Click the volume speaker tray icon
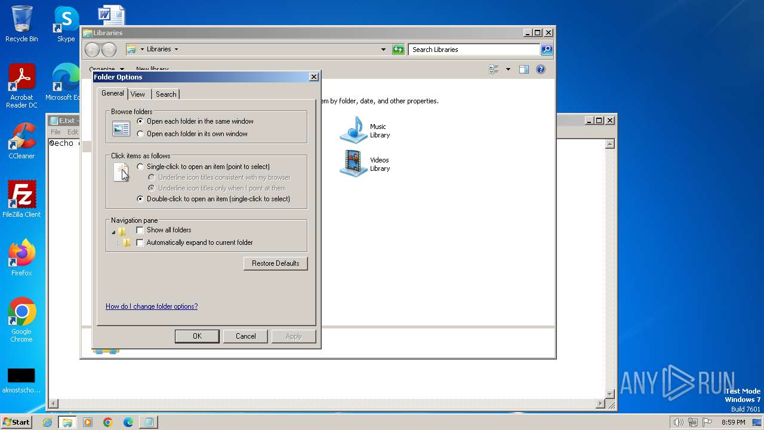Viewport: 764px width, 430px height. point(678,422)
